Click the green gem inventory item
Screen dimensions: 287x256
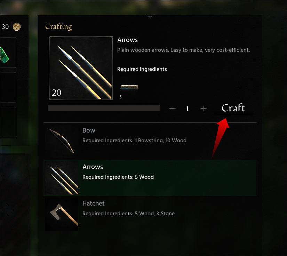pyautogui.click(x=4, y=55)
